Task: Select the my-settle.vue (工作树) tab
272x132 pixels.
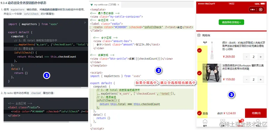Action: pyautogui.click(x=105, y=5)
